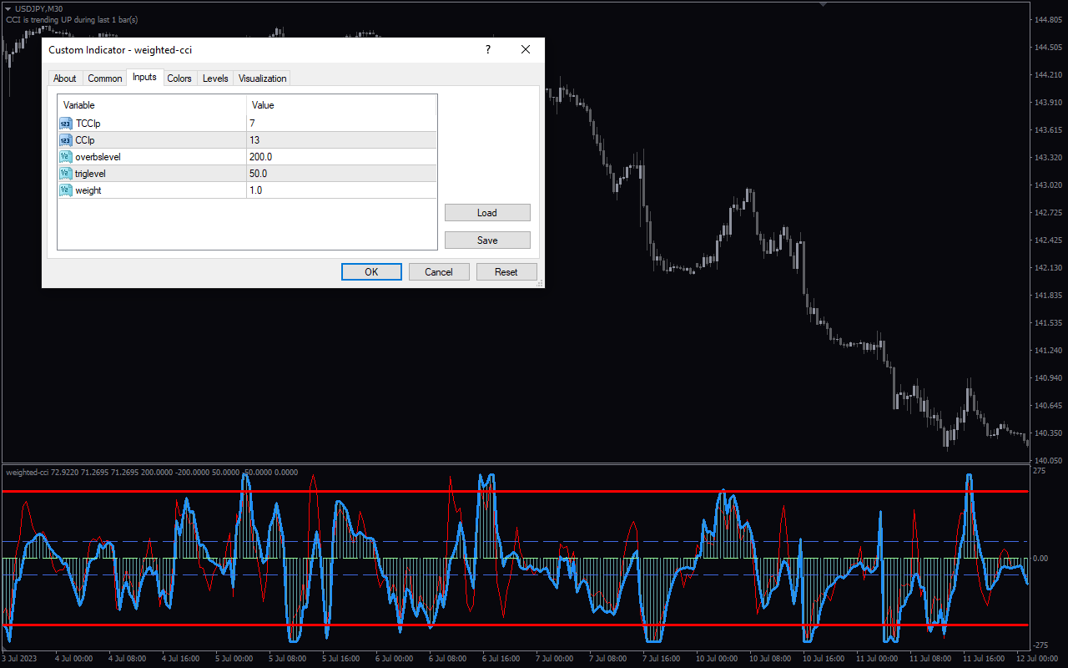Click the weight variable double icon
Screen dimensions: 1068x668
(65, 190)
